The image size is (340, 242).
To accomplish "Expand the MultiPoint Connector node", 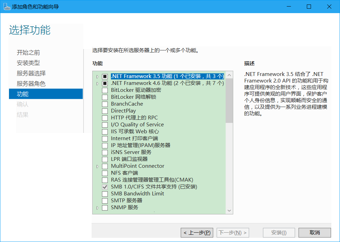I will point(97,166).
